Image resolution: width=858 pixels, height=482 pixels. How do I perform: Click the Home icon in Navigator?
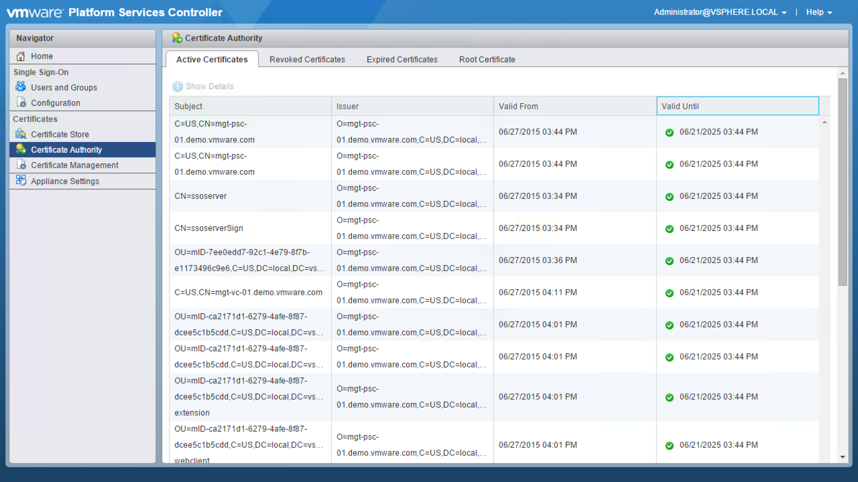[x=21, y=56]
